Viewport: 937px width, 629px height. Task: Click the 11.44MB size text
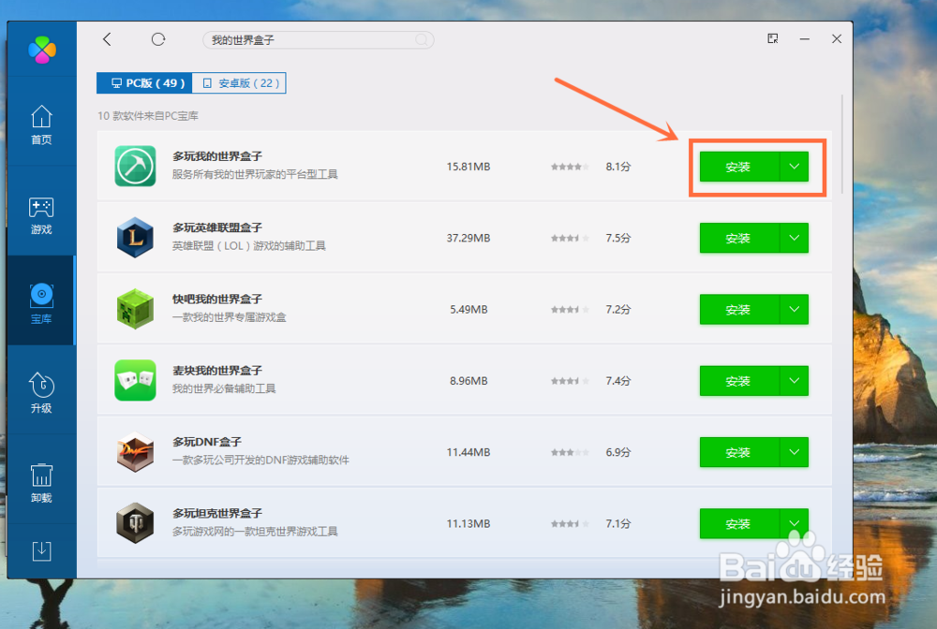468,452
